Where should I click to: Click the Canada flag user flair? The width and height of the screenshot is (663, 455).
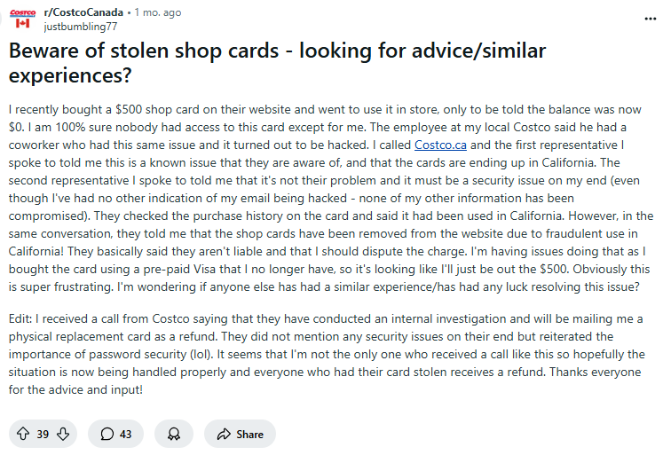[x=22, y=26]
